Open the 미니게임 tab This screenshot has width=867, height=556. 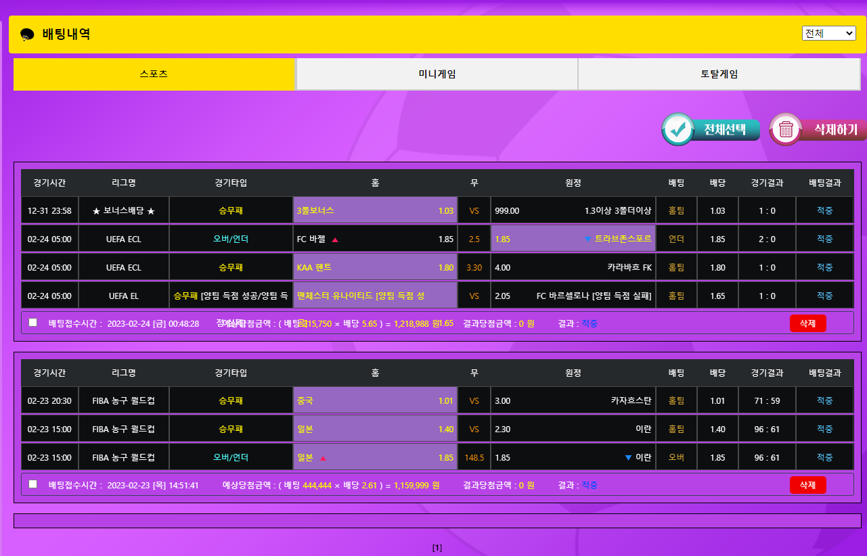pyautogui.click(x=437, y=74)
